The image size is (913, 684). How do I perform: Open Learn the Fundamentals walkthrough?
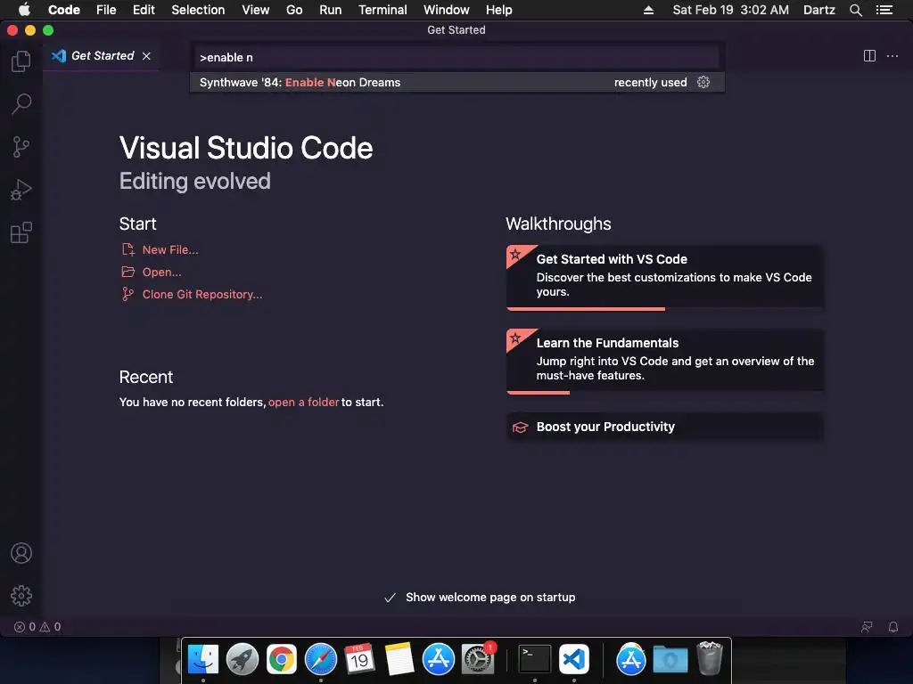pyautogui.click(x=665, y=361)
